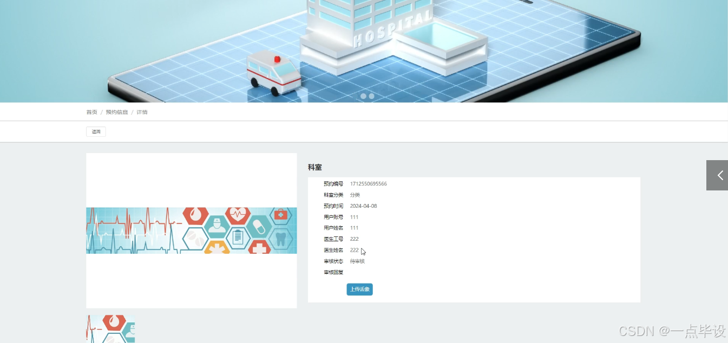728x343 pixels.
Task: Select the first carousel indicator dot
Action: click(363, 96)
